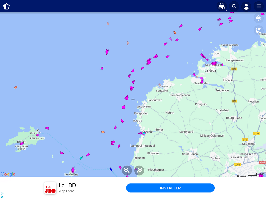The width and height of the screenshot is (266, 199).
Task: Zoom out the map
Action: [127, 170]
